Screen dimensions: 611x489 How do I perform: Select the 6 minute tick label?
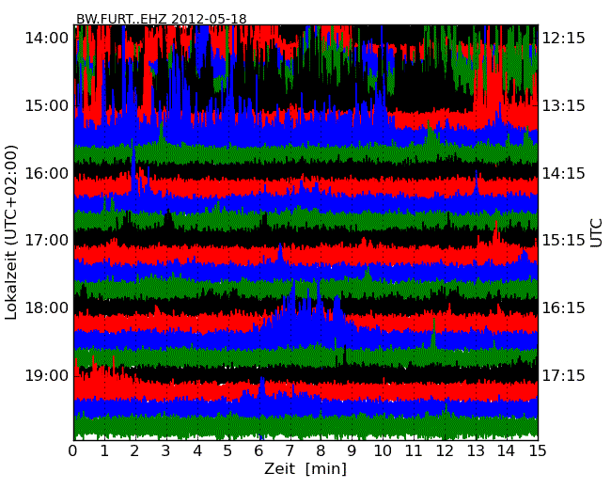pyautogui.click(x=259, y=451)
